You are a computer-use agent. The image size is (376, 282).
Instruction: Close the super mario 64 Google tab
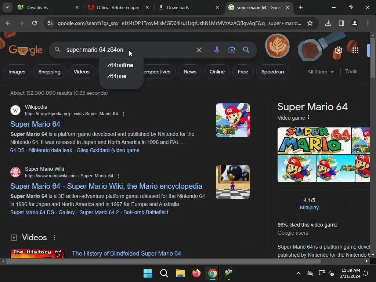click(x=288, y=7)
